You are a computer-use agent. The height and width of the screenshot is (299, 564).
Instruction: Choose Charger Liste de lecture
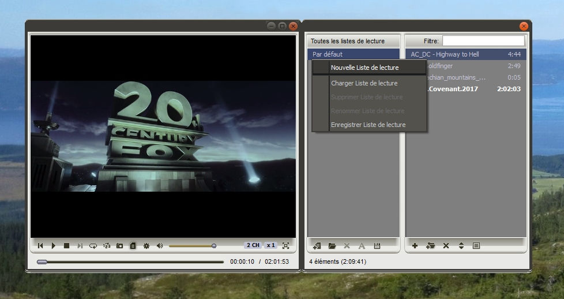tap(370, 83)
